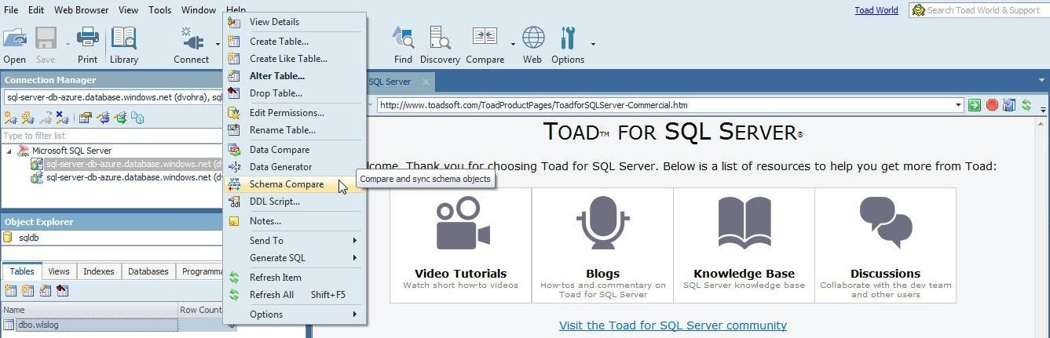Screen dimensions: 1050x338
Task: Click the database icon next to sqldb
Action: [x=9, y=238]
